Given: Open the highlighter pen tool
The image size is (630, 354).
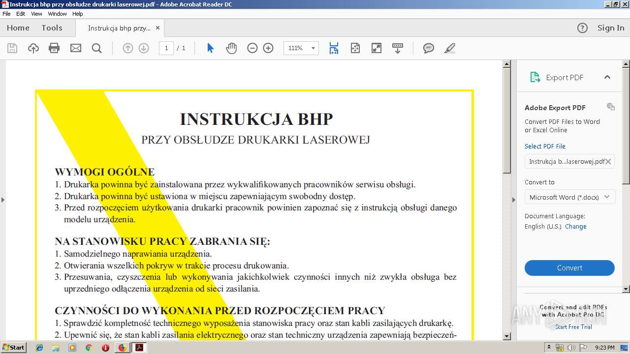Looking at the screenshot, I should coord(449,48).
